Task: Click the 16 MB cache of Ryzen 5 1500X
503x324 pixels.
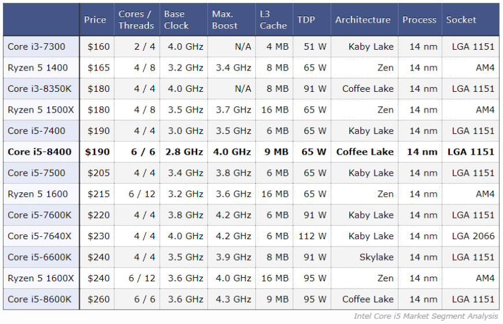Action: [x=275, y=110]
